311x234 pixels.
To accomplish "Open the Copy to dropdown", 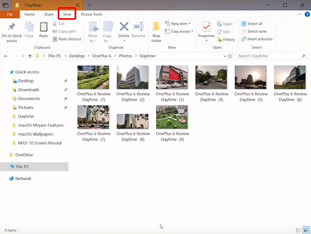I will tap(107, 32).
